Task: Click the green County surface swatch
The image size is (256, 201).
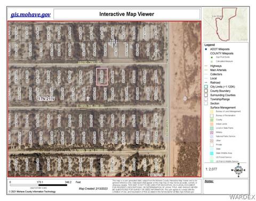Action: (212, 120)
